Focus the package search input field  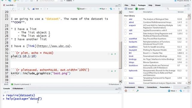[175, 9]
